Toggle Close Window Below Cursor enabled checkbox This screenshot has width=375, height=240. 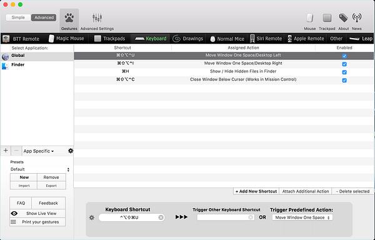(x=344, y=81)
